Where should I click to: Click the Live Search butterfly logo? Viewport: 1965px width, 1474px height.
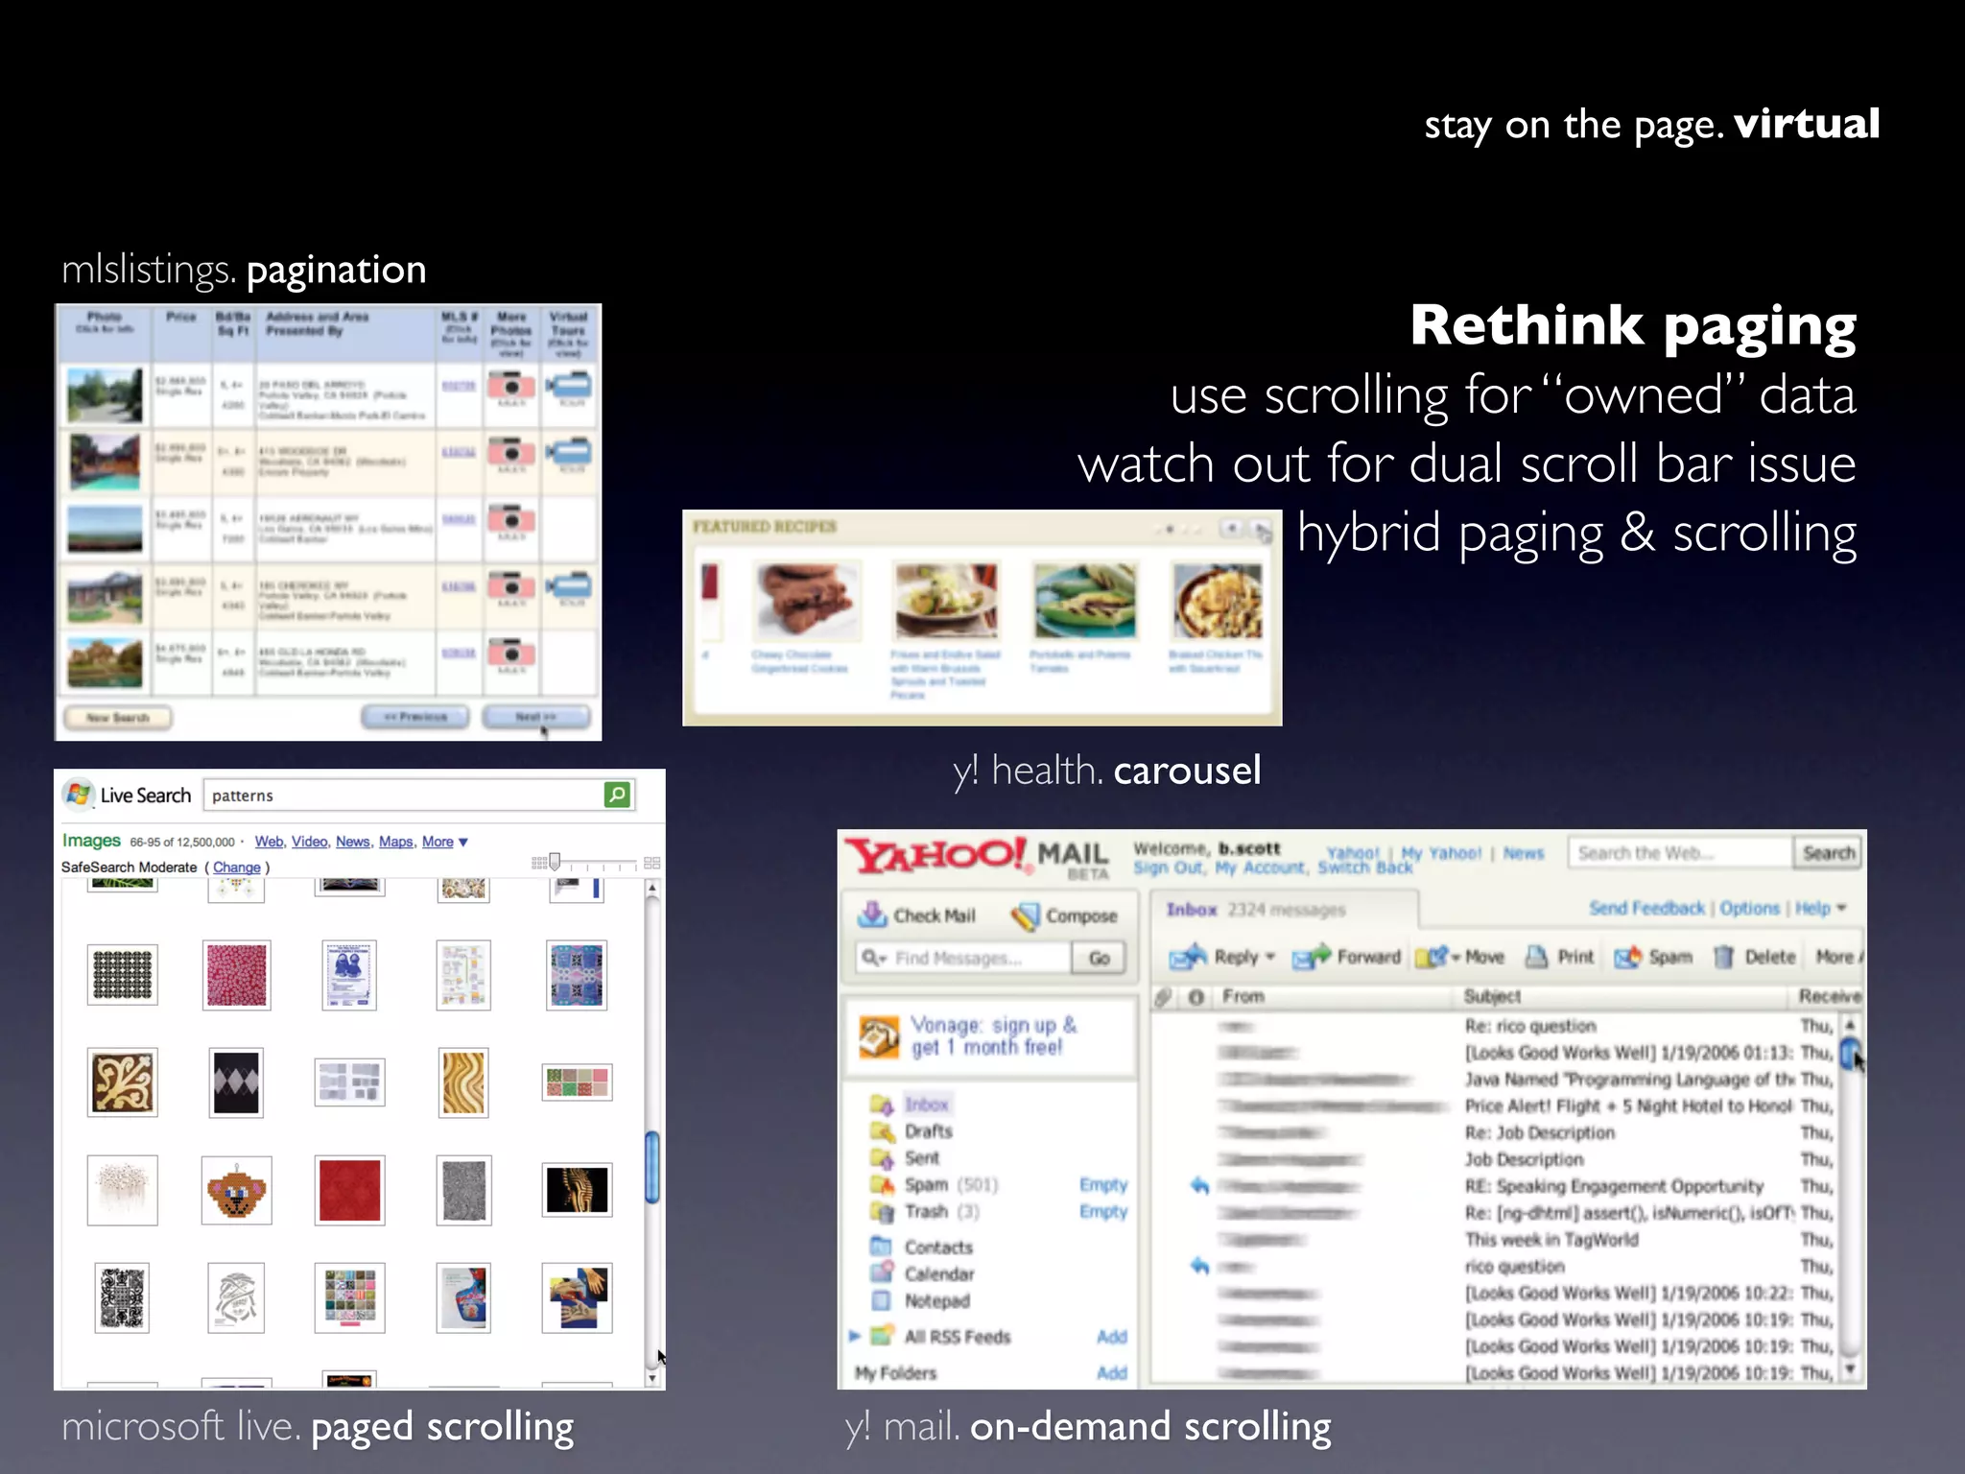point(78,795)
